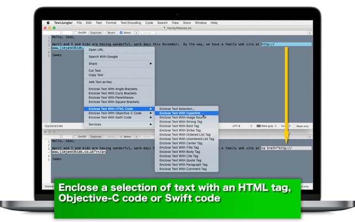Image resolution: width=355 pixels, height=222 pixels.
Task: Select Enclose Text With Parentheses
Action: (x=119, y=98)
